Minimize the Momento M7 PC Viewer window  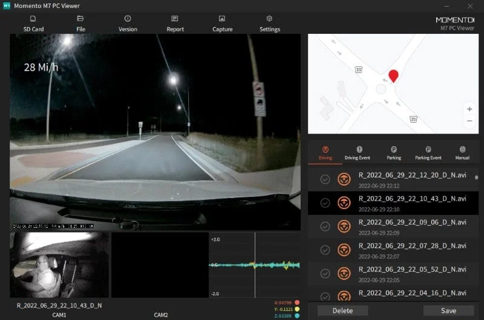pos(446,6)
